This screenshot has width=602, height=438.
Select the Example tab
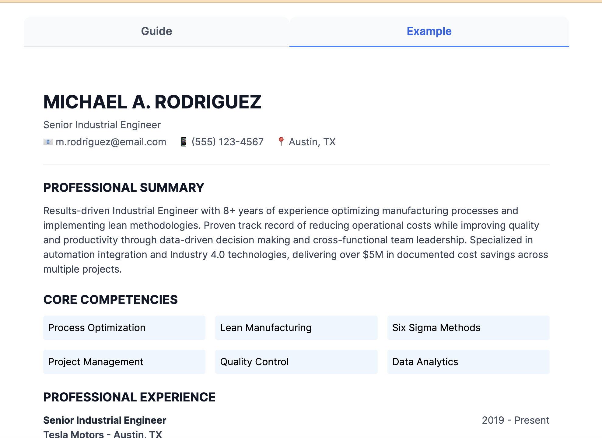tap(429, 31)
